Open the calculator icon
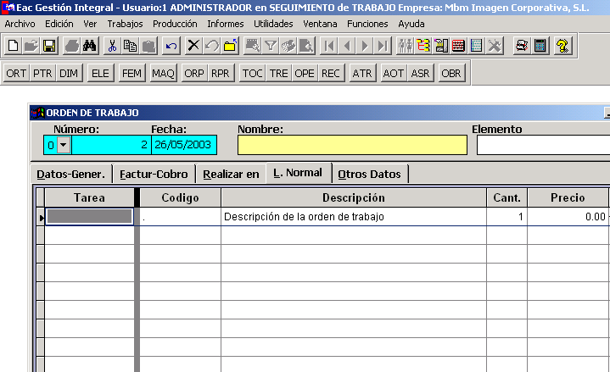 (x=540, y=46)
